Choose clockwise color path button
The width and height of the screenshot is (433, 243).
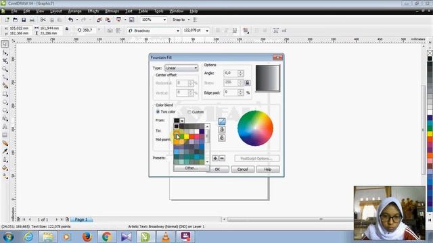tap(222, 138)
